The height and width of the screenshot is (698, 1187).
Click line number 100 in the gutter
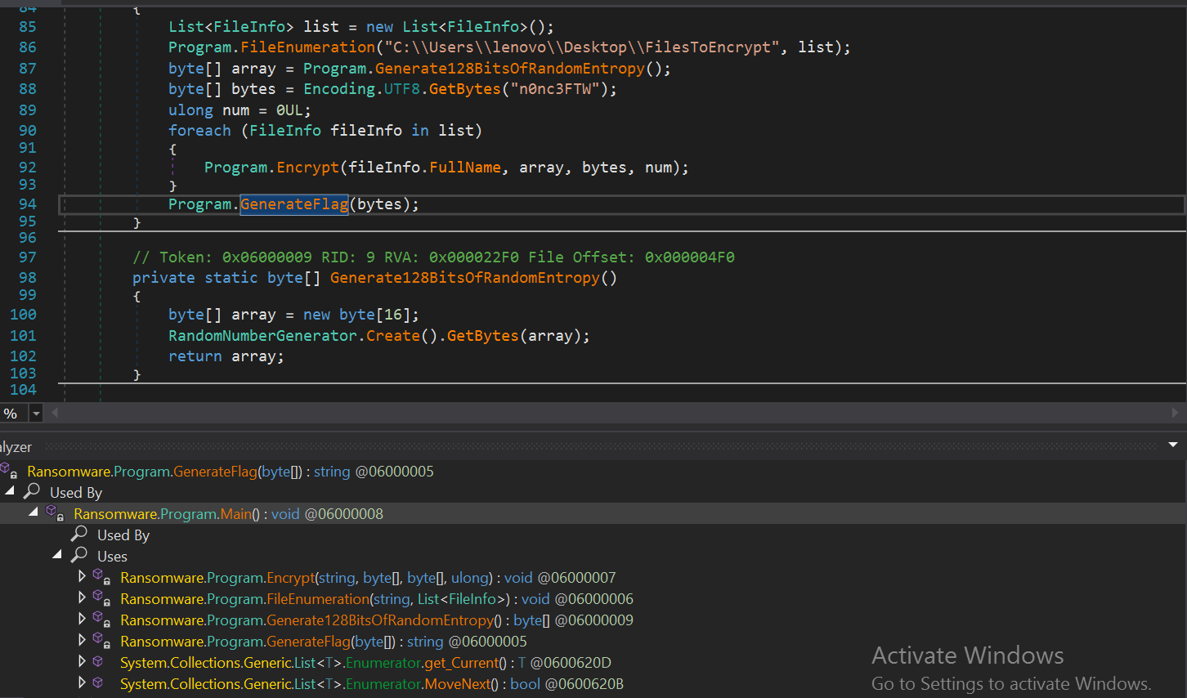pos(23,315)
